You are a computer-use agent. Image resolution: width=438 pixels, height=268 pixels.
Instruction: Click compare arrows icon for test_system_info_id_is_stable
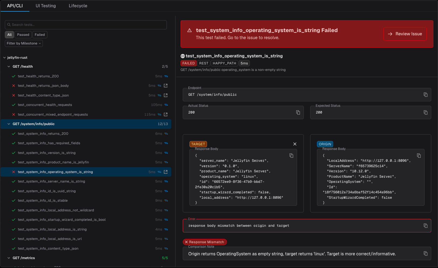point(166,201)
